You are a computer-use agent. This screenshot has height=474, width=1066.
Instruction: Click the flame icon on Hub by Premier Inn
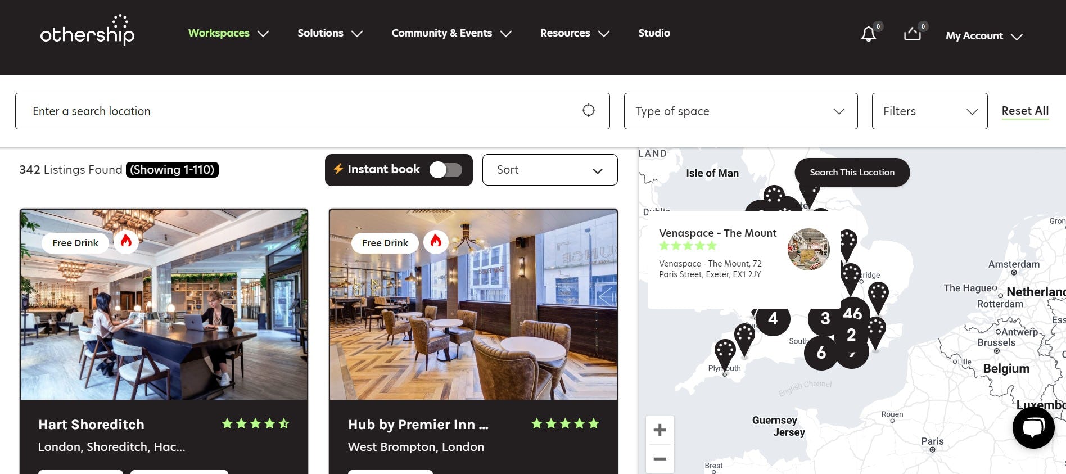coord(436,241)
